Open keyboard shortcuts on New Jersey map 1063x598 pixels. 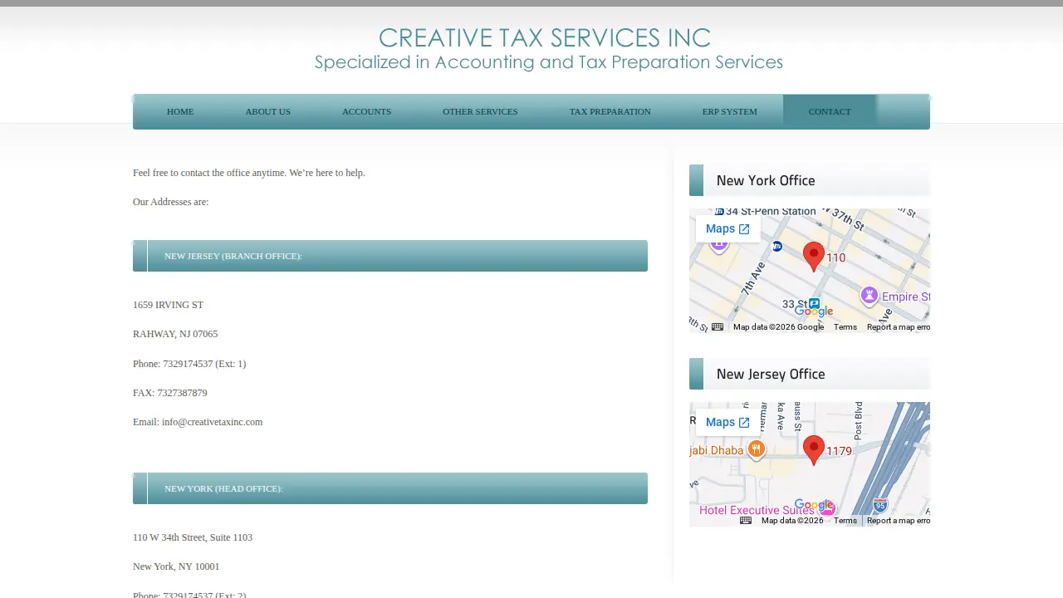(746, 521)
